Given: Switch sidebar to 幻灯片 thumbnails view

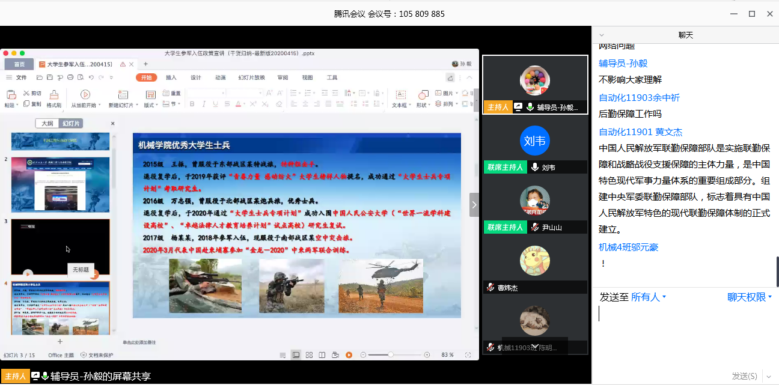Looking at the screenshot, I should pos(72,123).
